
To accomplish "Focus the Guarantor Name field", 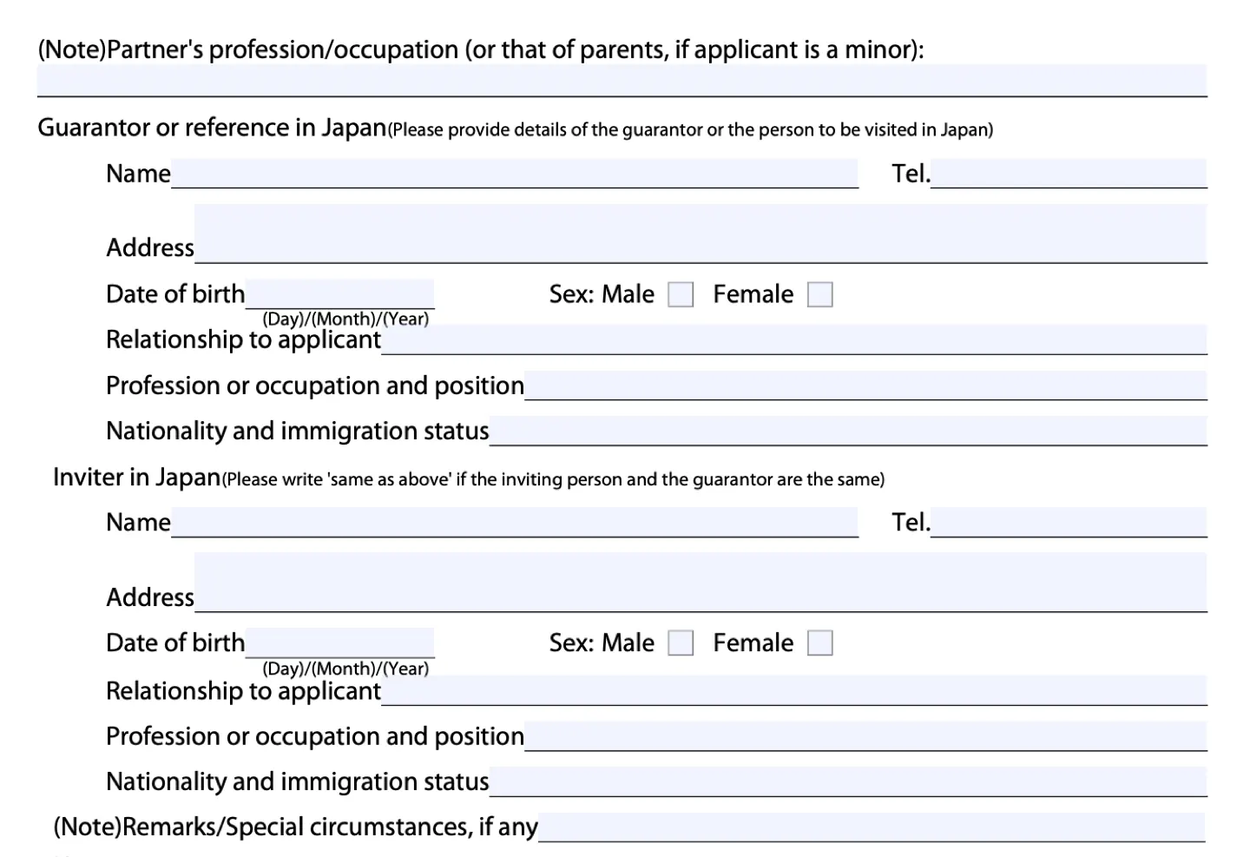I will pos(515,173).
